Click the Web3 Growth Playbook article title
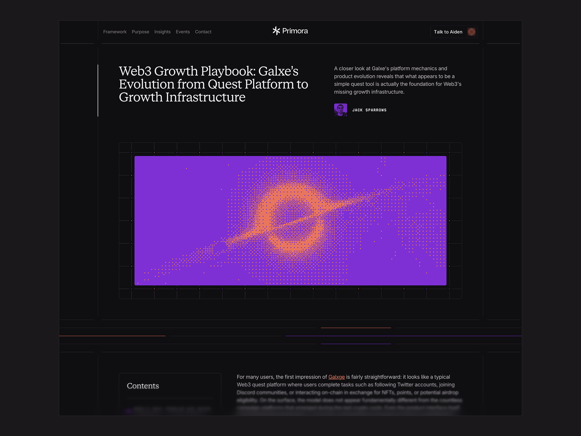This screenshot has width=581, height=436. click(x=214, y=84)
